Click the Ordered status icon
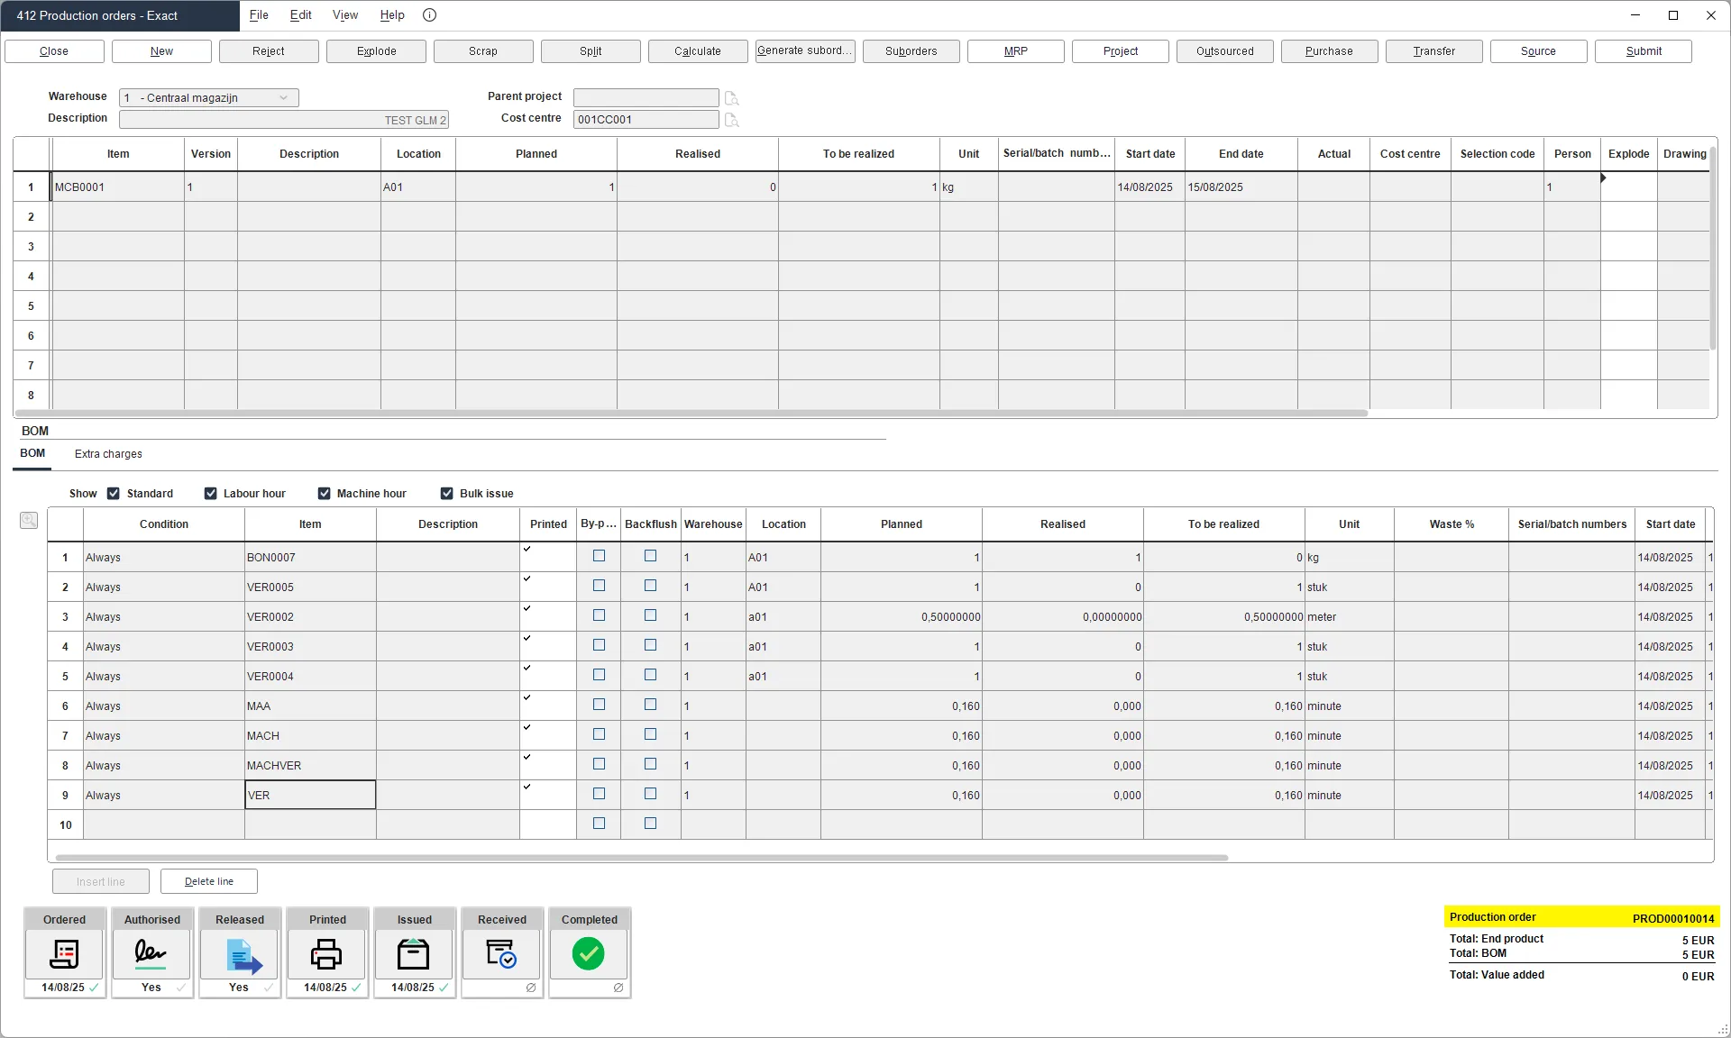1731x1038 pixels. pos(64,954)
